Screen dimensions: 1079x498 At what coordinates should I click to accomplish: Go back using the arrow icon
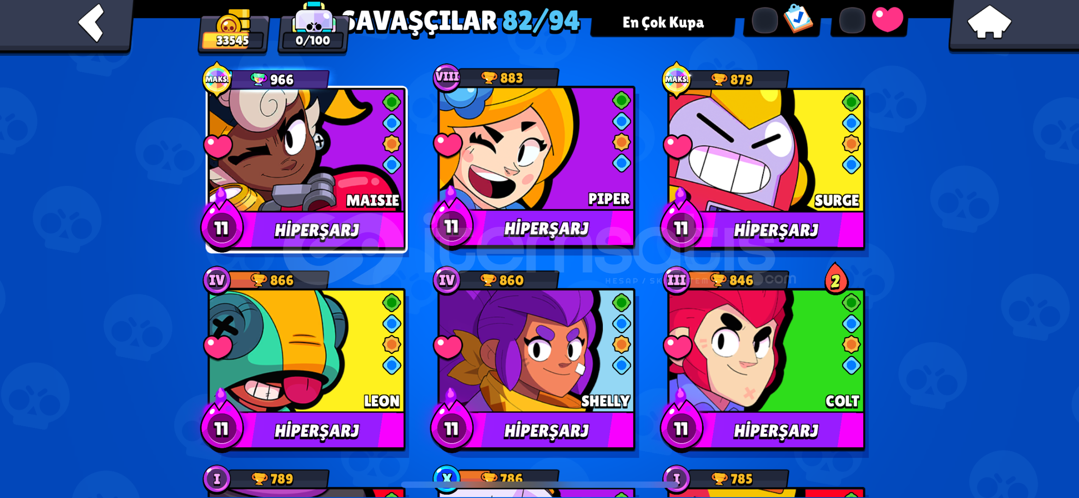[x=91, y=23]
